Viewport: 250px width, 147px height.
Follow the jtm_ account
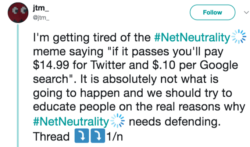213,12
